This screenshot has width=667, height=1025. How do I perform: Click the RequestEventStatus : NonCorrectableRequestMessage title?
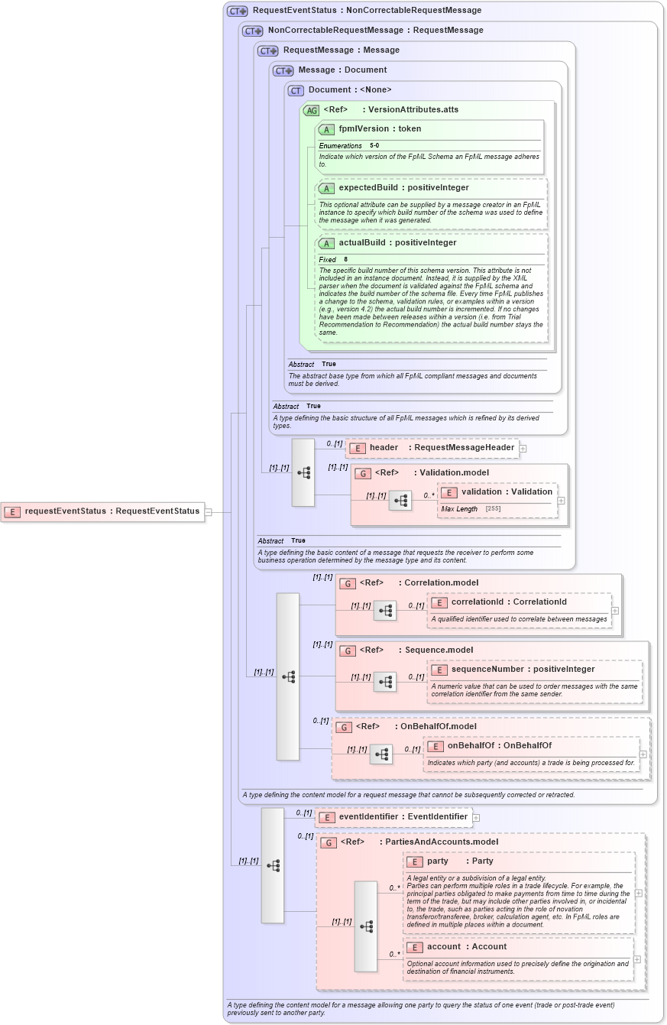367,11
